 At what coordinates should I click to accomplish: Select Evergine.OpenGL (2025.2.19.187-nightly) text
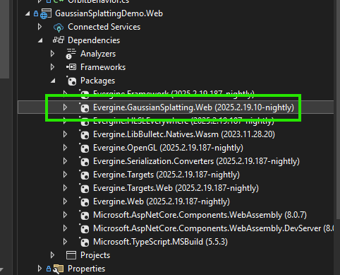tap(168, 148)
